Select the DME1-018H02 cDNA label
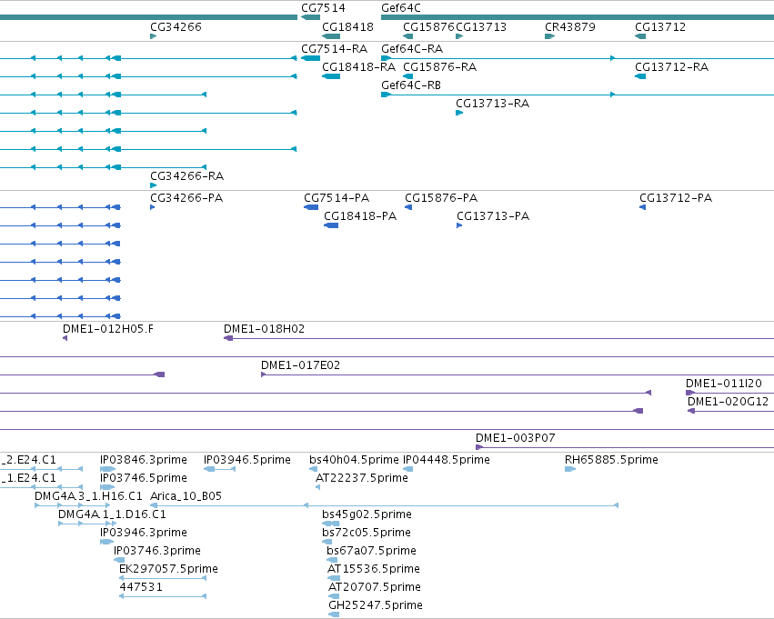 (x=264, y=329)
